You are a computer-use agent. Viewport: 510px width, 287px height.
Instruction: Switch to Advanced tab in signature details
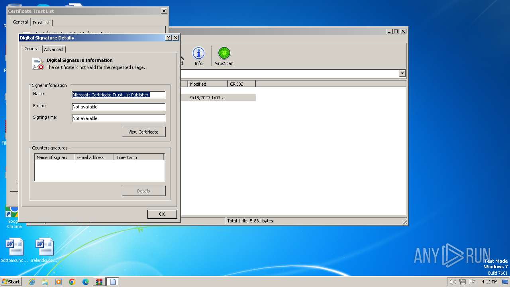(x=54, y=49)
